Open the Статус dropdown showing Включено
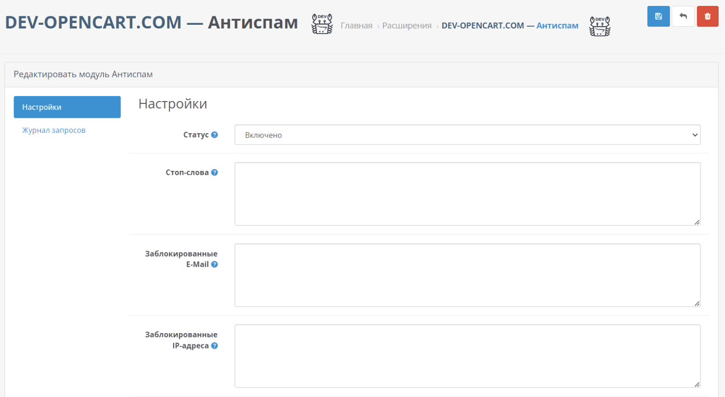 click(467, 135)
